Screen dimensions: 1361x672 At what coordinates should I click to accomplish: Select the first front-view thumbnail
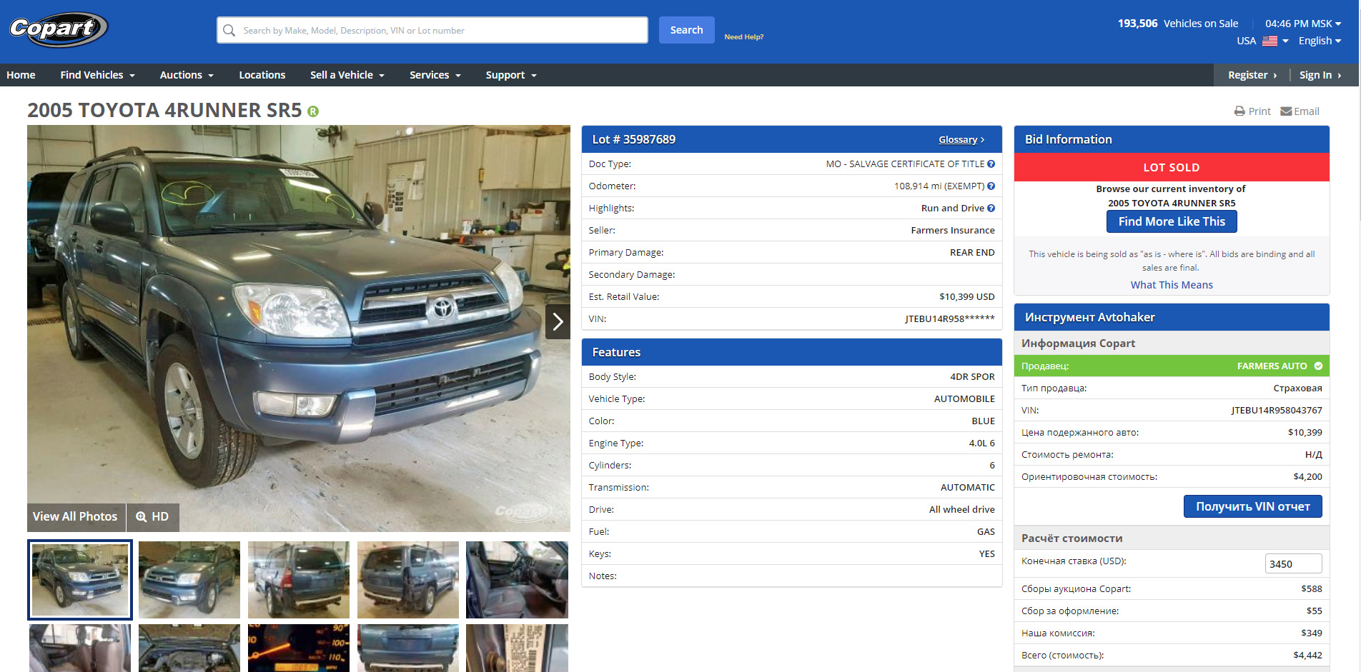coord(80,580)
